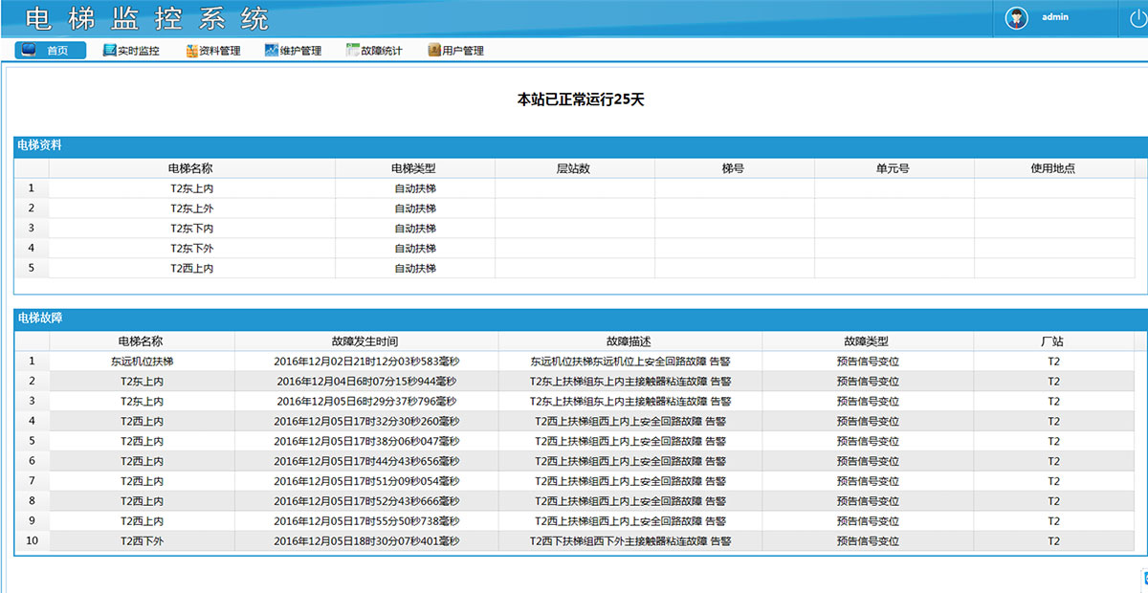Select fault row 10 for T2西下外
1148x593 pixels.
click(142, 541)
